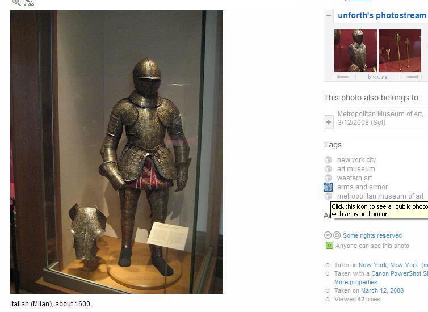Viewport: 428px width, 312px height.
Task: Open the Canon PowerShot camera link
Action: coord(400,273)
